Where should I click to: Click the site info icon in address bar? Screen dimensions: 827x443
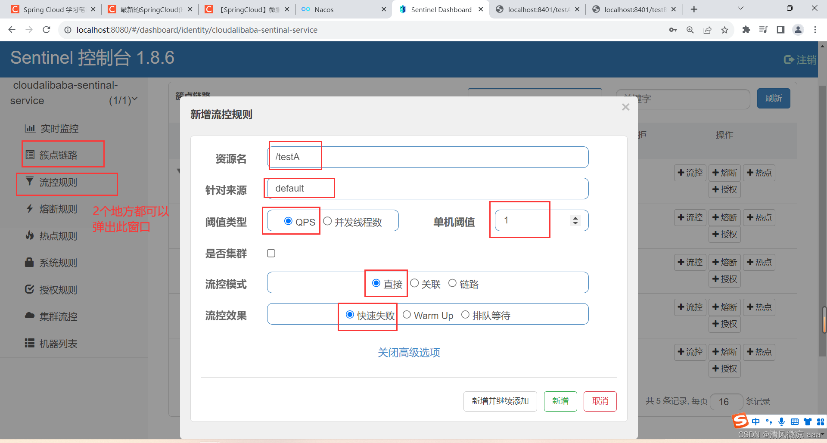(68, 30)
